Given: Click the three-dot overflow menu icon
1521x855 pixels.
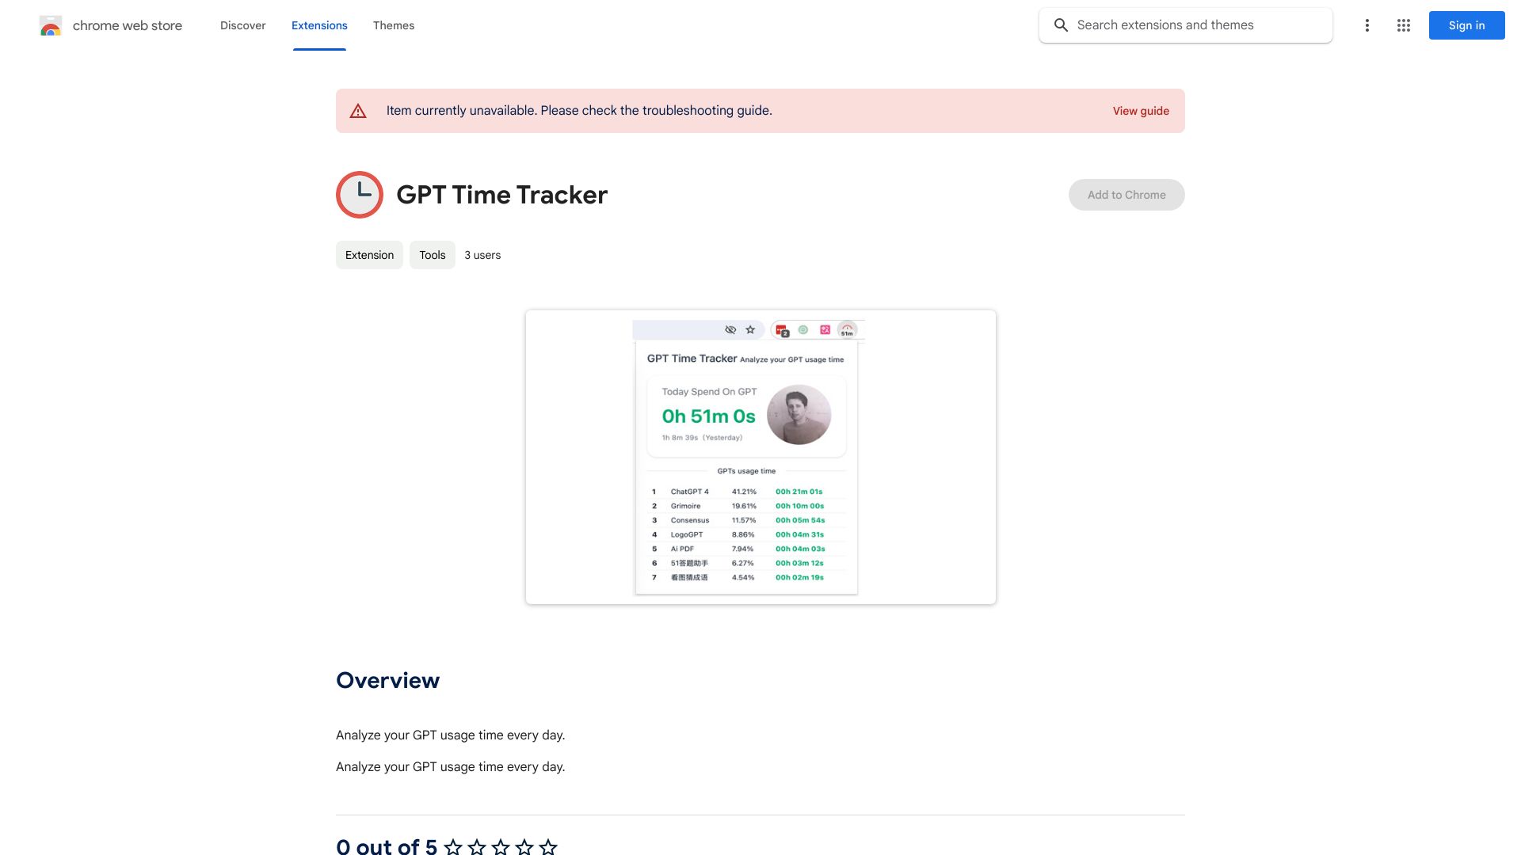Looking at the screenshot, I should tap(1366, 25).
